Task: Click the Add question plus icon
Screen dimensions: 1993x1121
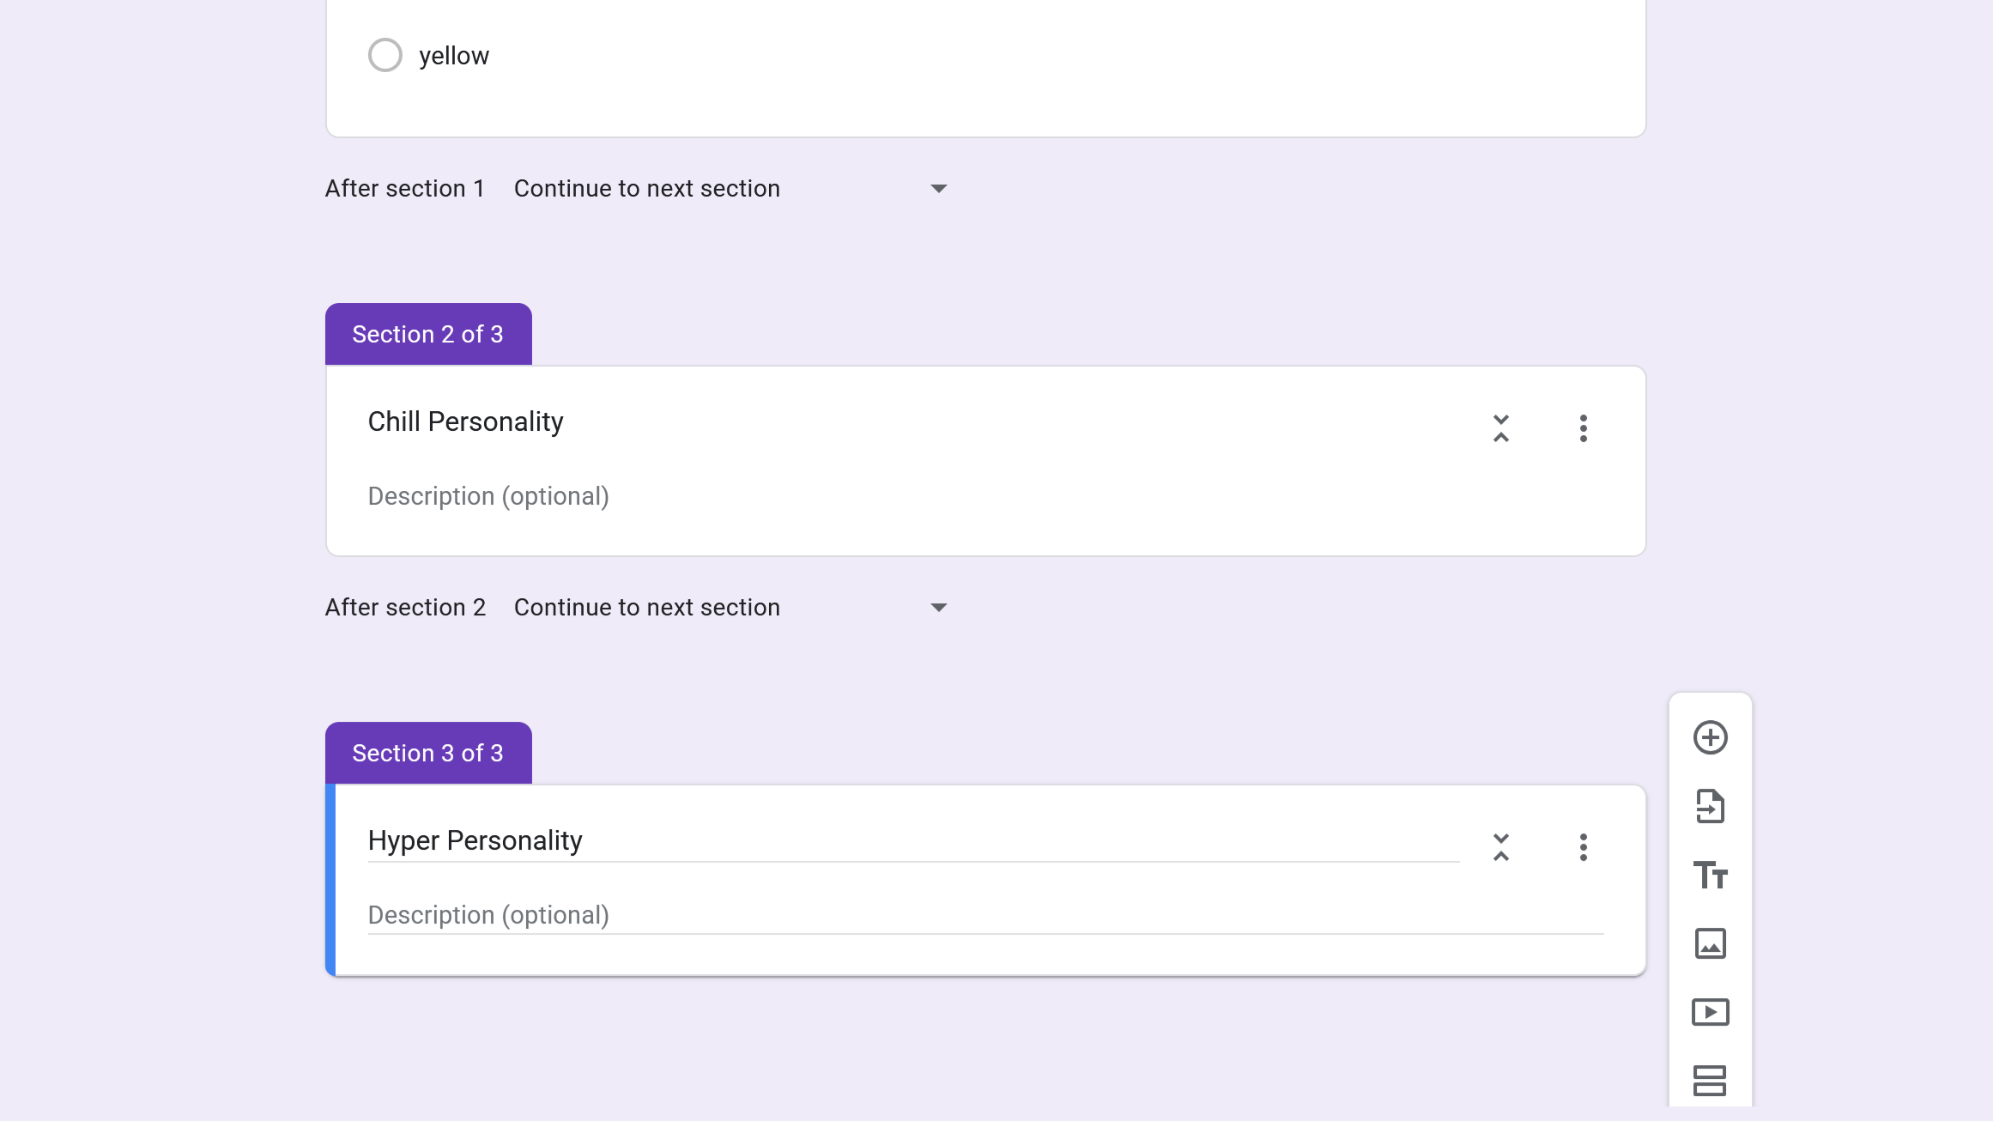Action: 1710,737
